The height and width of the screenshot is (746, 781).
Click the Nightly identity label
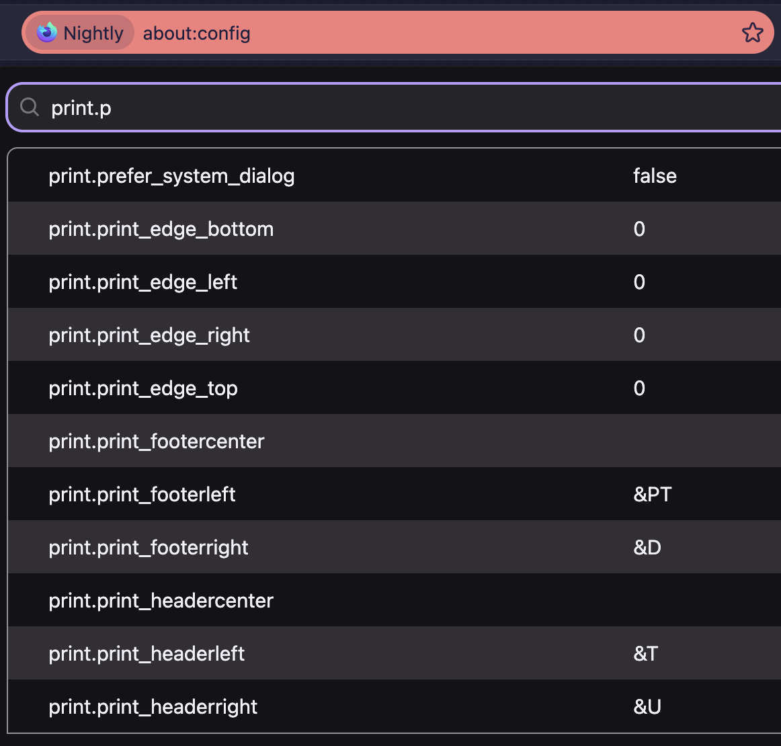(93, 34)
